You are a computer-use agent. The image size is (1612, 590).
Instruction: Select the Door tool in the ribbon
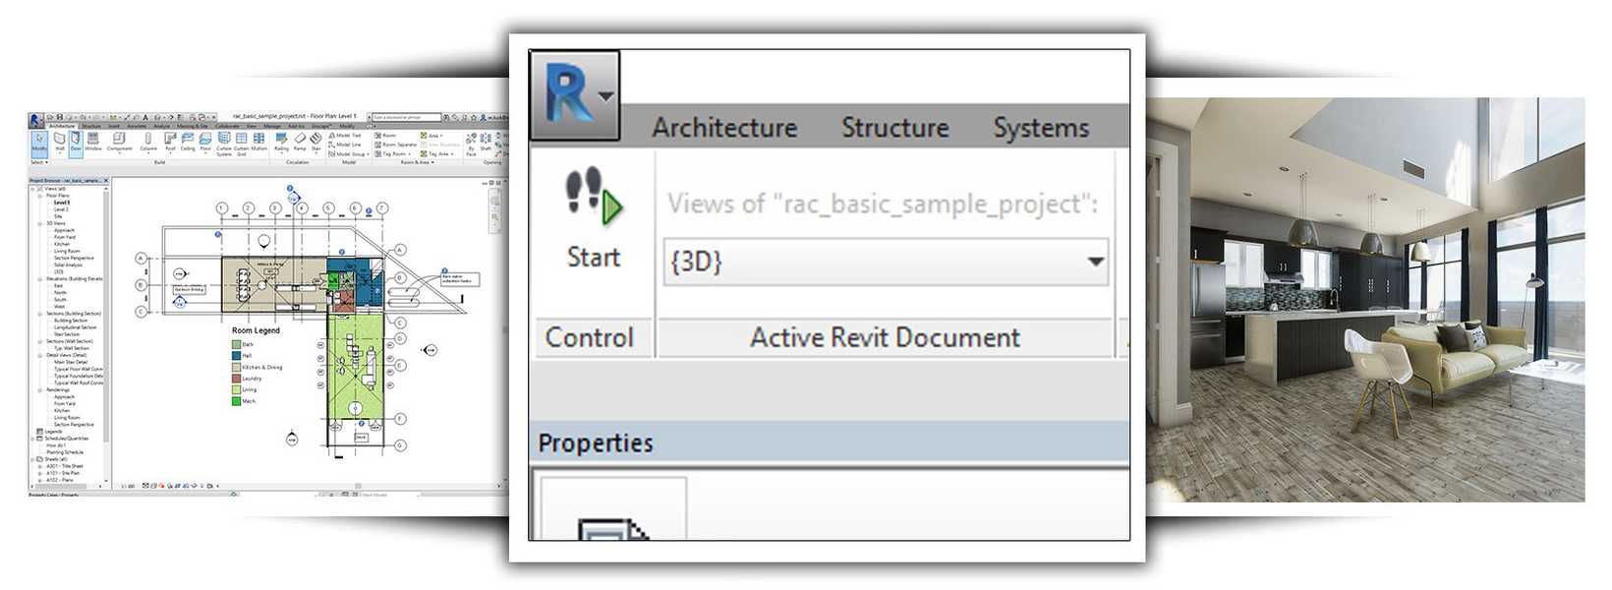pyautogui.click(x=76, y=140)
